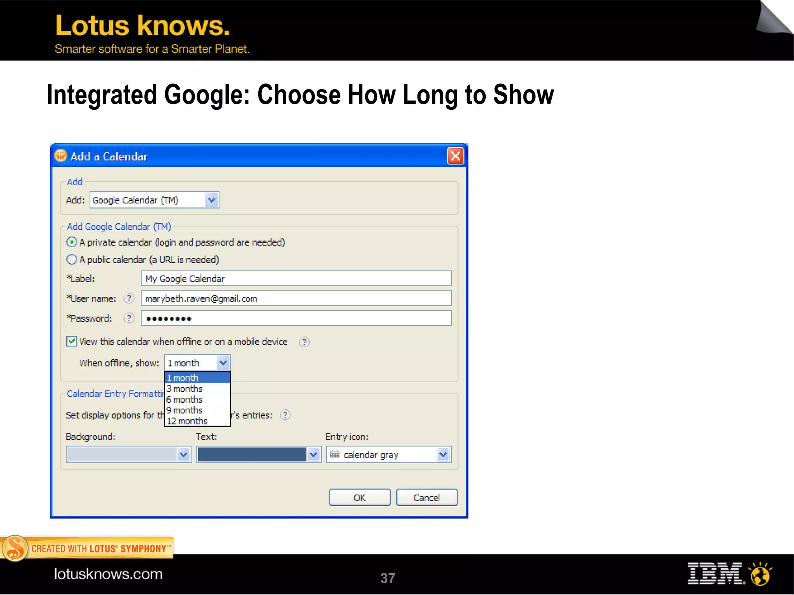Click the 'Add Google Calendar (TM)' group title

click(x=119, y=227)
